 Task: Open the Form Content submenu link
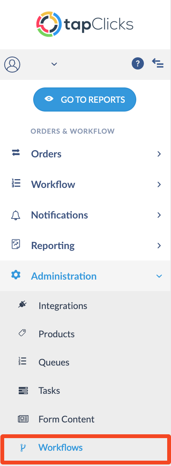[66, 419]
